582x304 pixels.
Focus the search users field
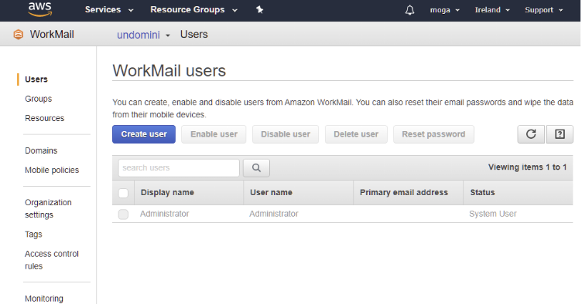(x=179, y=168)
